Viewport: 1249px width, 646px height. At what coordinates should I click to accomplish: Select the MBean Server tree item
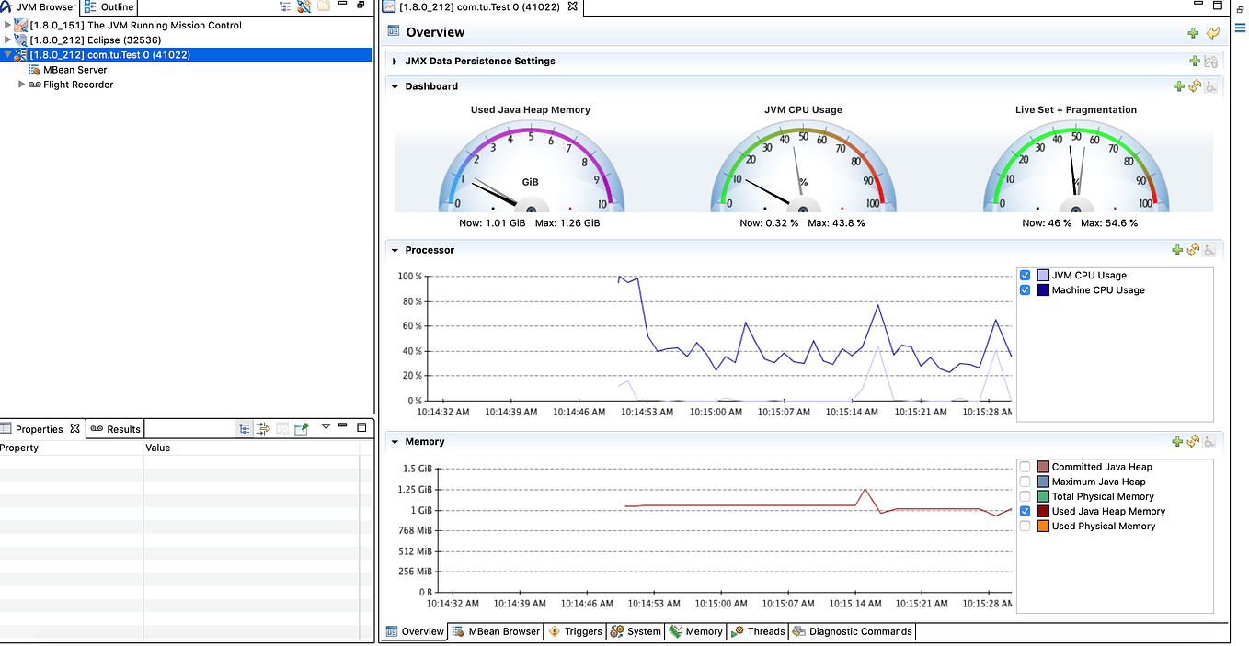(74, 70)
